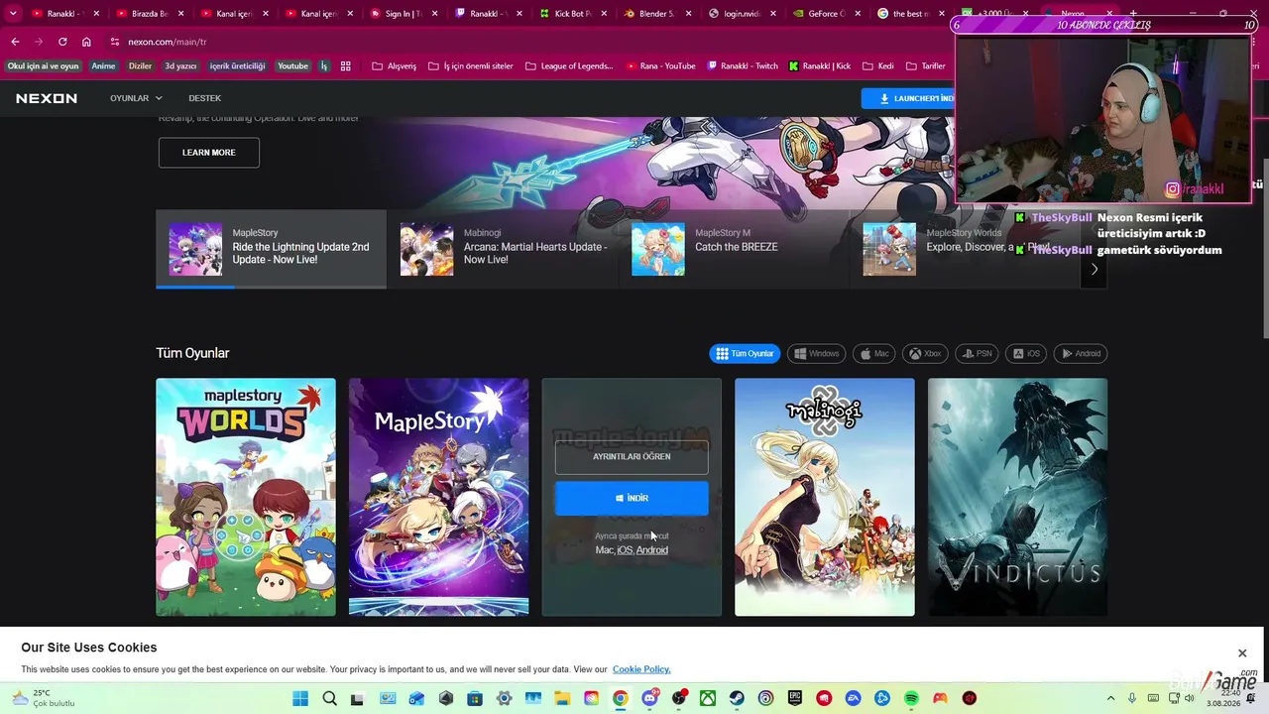Expand the OYUNLAR dropdown menu

[137, 98]
